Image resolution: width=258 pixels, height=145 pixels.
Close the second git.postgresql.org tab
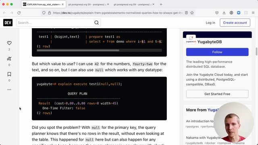pos(108,4)
